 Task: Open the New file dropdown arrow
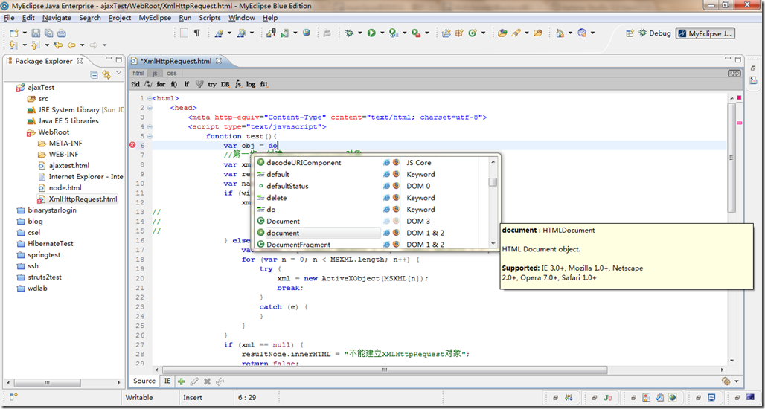(25, 33)
